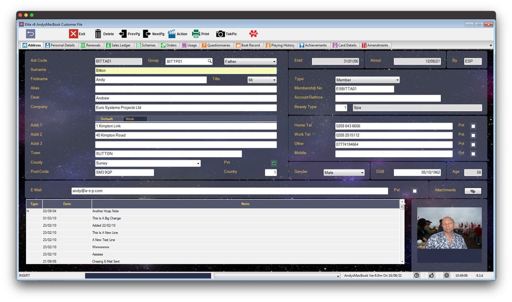Expand the County dropdown showing Surrey
Image resolution: width=512 pixels, height=302 pixels.
pyautogui.click(x=198, y=163)
